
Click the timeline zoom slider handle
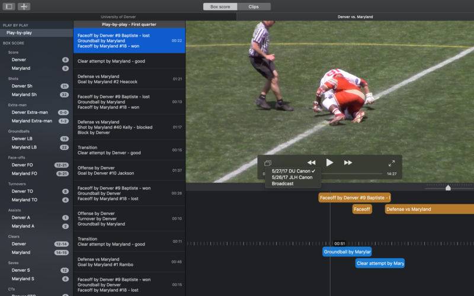pyautogui.click(x=448, y=188)
